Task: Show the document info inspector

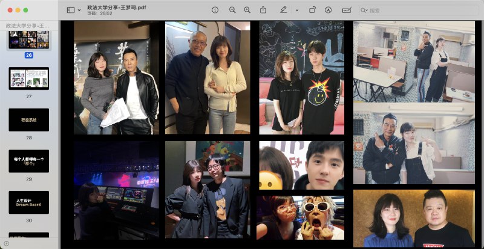Action: point(215,10)
